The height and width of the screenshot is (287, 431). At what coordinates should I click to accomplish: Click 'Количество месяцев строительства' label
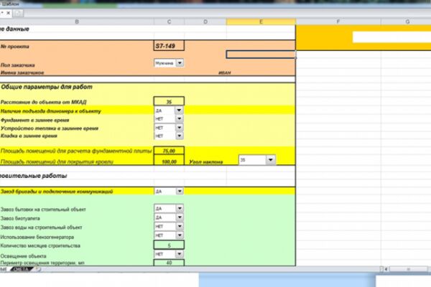point(40,246)
